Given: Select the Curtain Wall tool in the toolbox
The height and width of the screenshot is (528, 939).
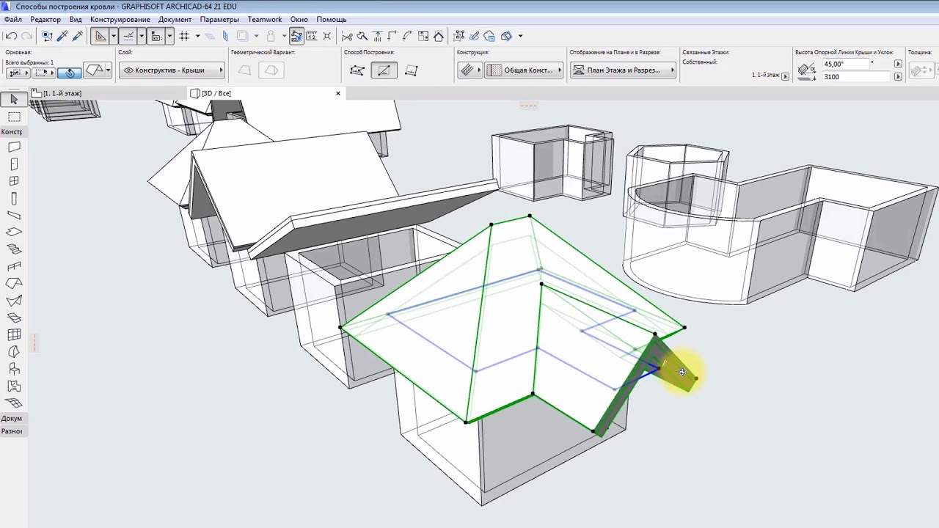Looking at the screenshot, I should coord(14,335).
